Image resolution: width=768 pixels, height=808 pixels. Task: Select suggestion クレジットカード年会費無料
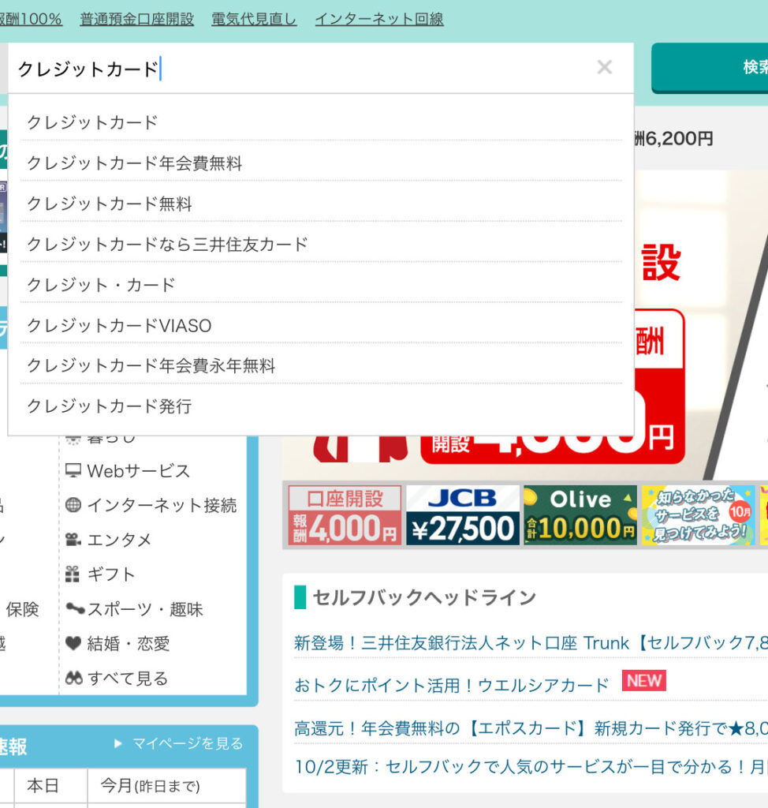point(135,163)
